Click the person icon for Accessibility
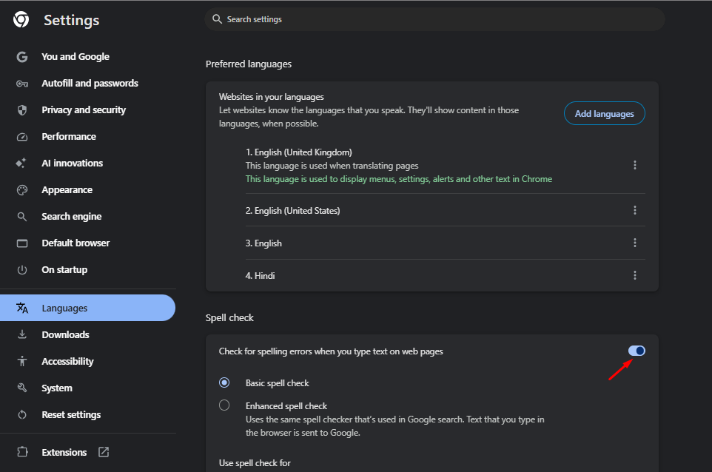Image resolution: width=712 pixels, height=472 pixels. pyautogui.click(x=21, y=361)
